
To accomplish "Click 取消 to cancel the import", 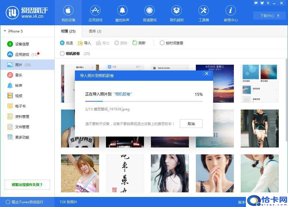I will pos(191,124).
